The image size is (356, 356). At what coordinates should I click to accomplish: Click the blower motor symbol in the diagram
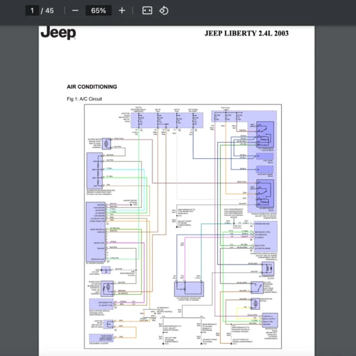coord(106,143)
